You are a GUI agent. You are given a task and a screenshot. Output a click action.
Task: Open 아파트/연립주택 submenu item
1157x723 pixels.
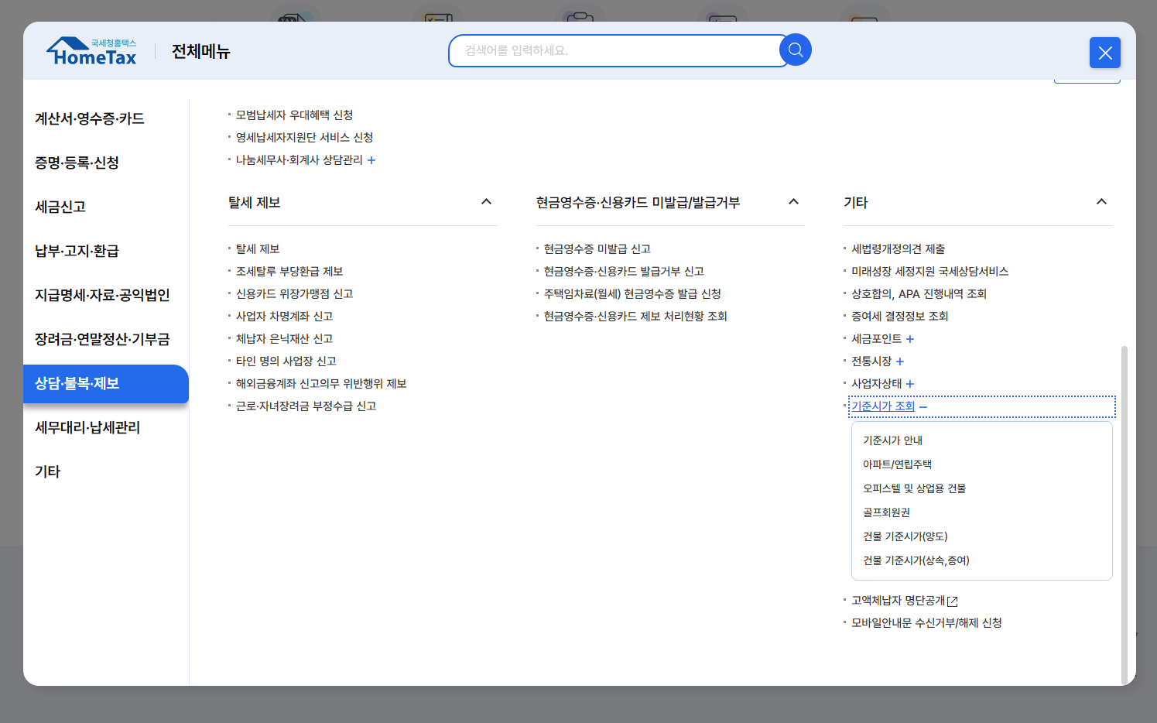[x=897, y=464]
